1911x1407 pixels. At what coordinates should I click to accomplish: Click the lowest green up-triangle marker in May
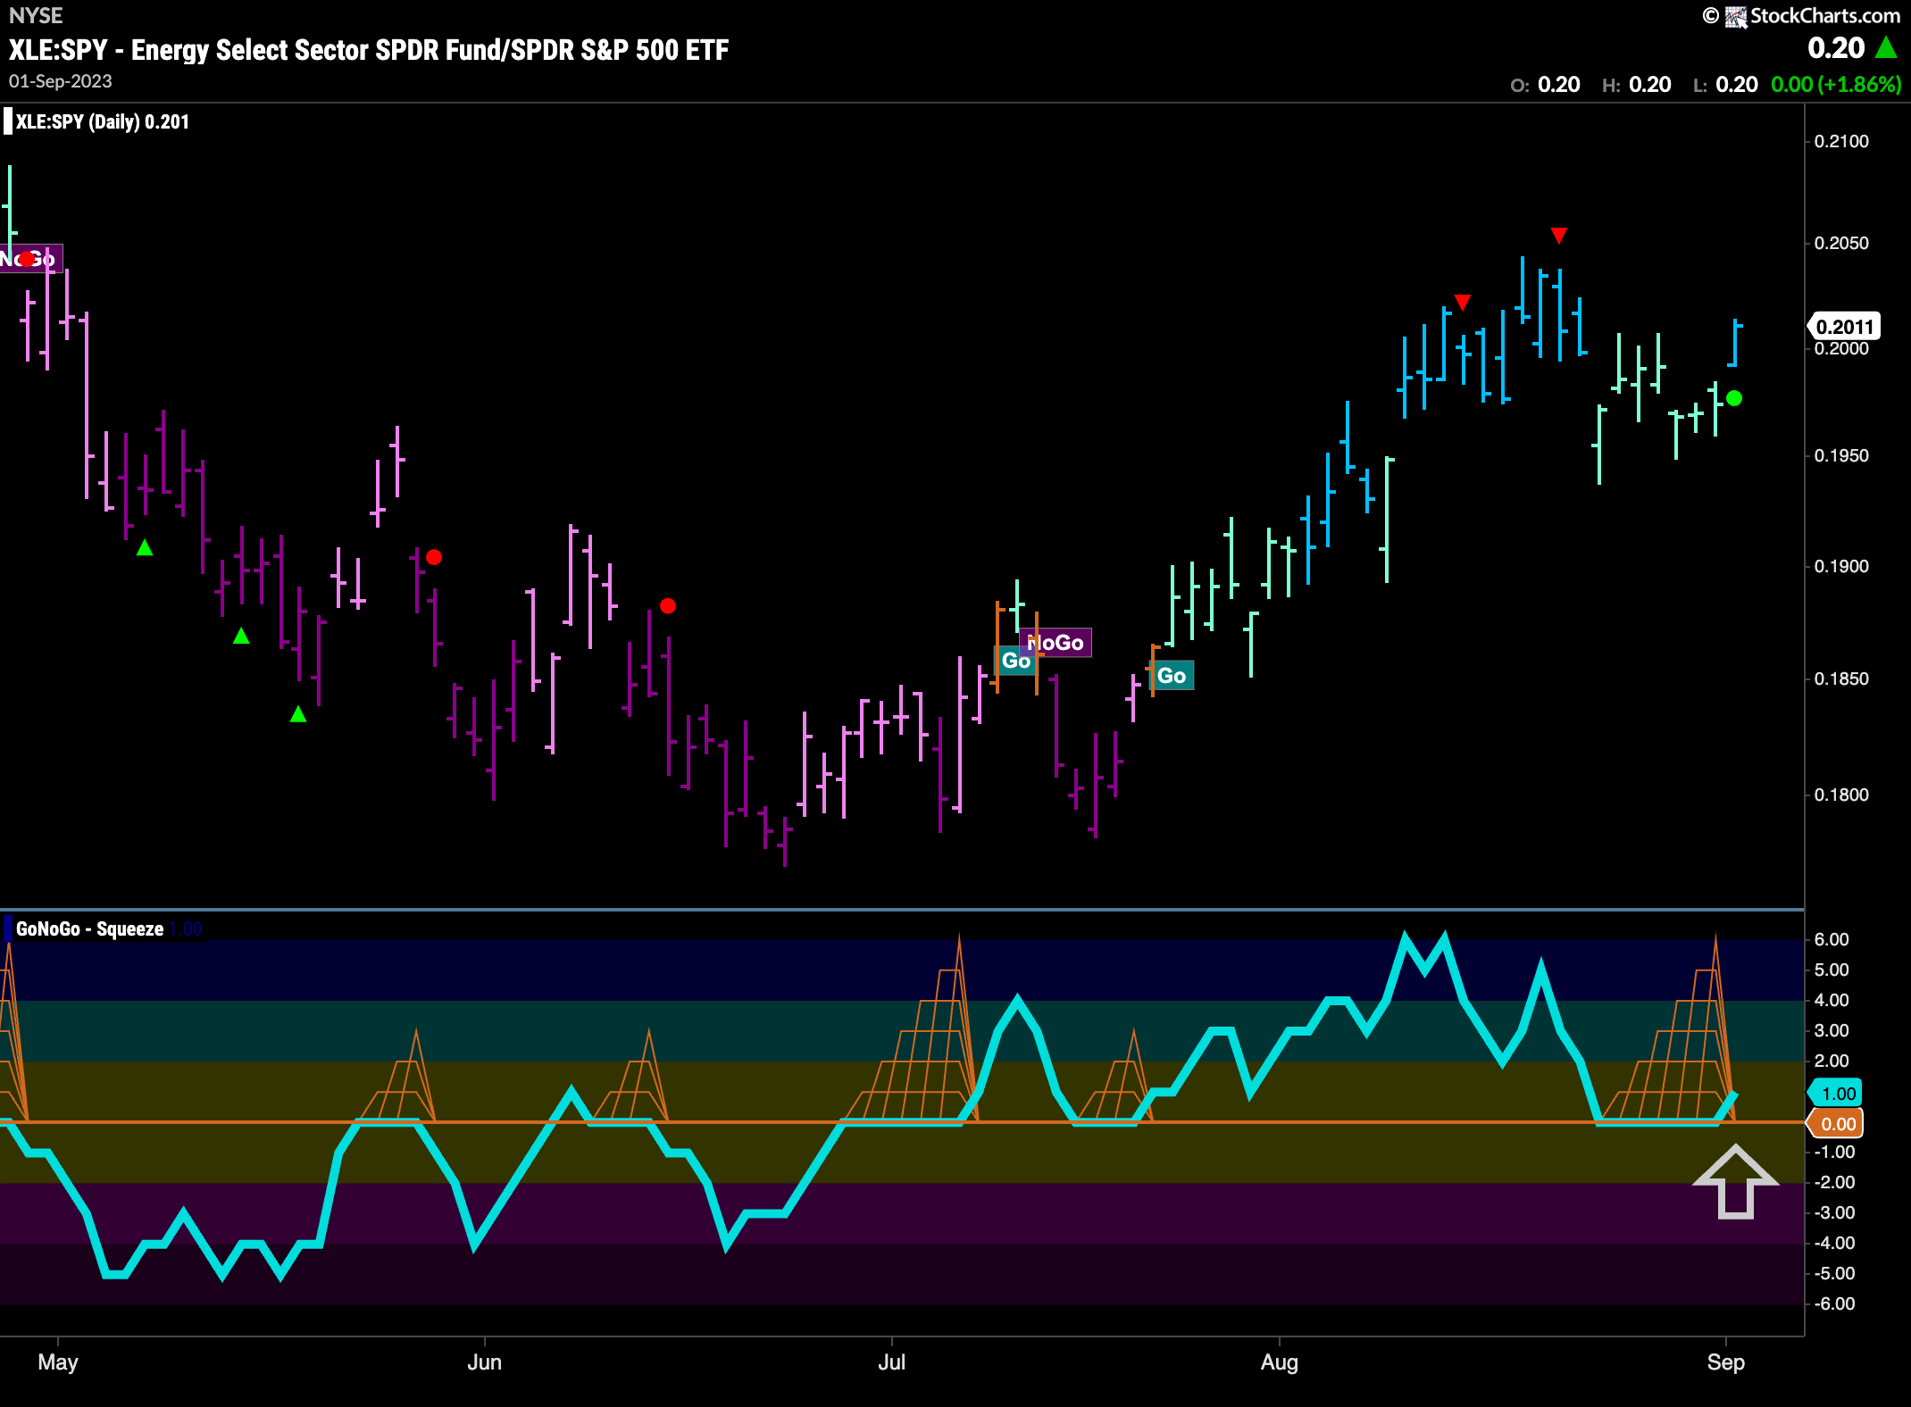298,713
